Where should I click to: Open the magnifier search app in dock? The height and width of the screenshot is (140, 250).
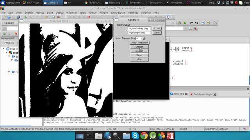tap(116, 136)
